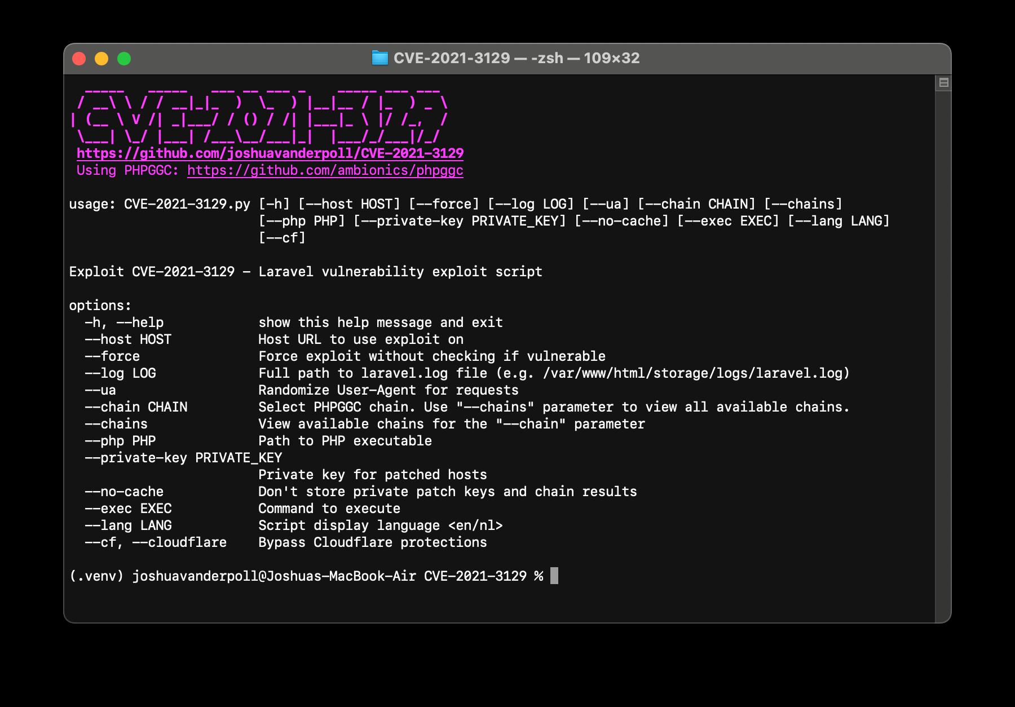This screenshot has width=1015, height=707.
Task: Click the '--force' option in options list
Action: (x=112, y=356)
